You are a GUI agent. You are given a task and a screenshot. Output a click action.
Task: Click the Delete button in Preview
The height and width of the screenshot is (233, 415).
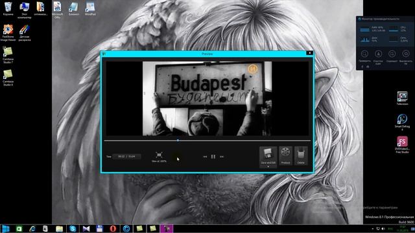(301, 156)
